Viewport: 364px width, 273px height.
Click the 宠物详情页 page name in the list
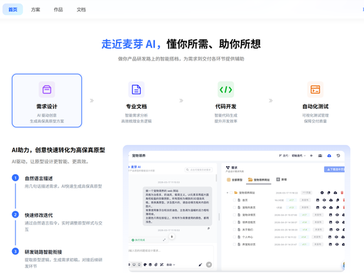(249, 215)
